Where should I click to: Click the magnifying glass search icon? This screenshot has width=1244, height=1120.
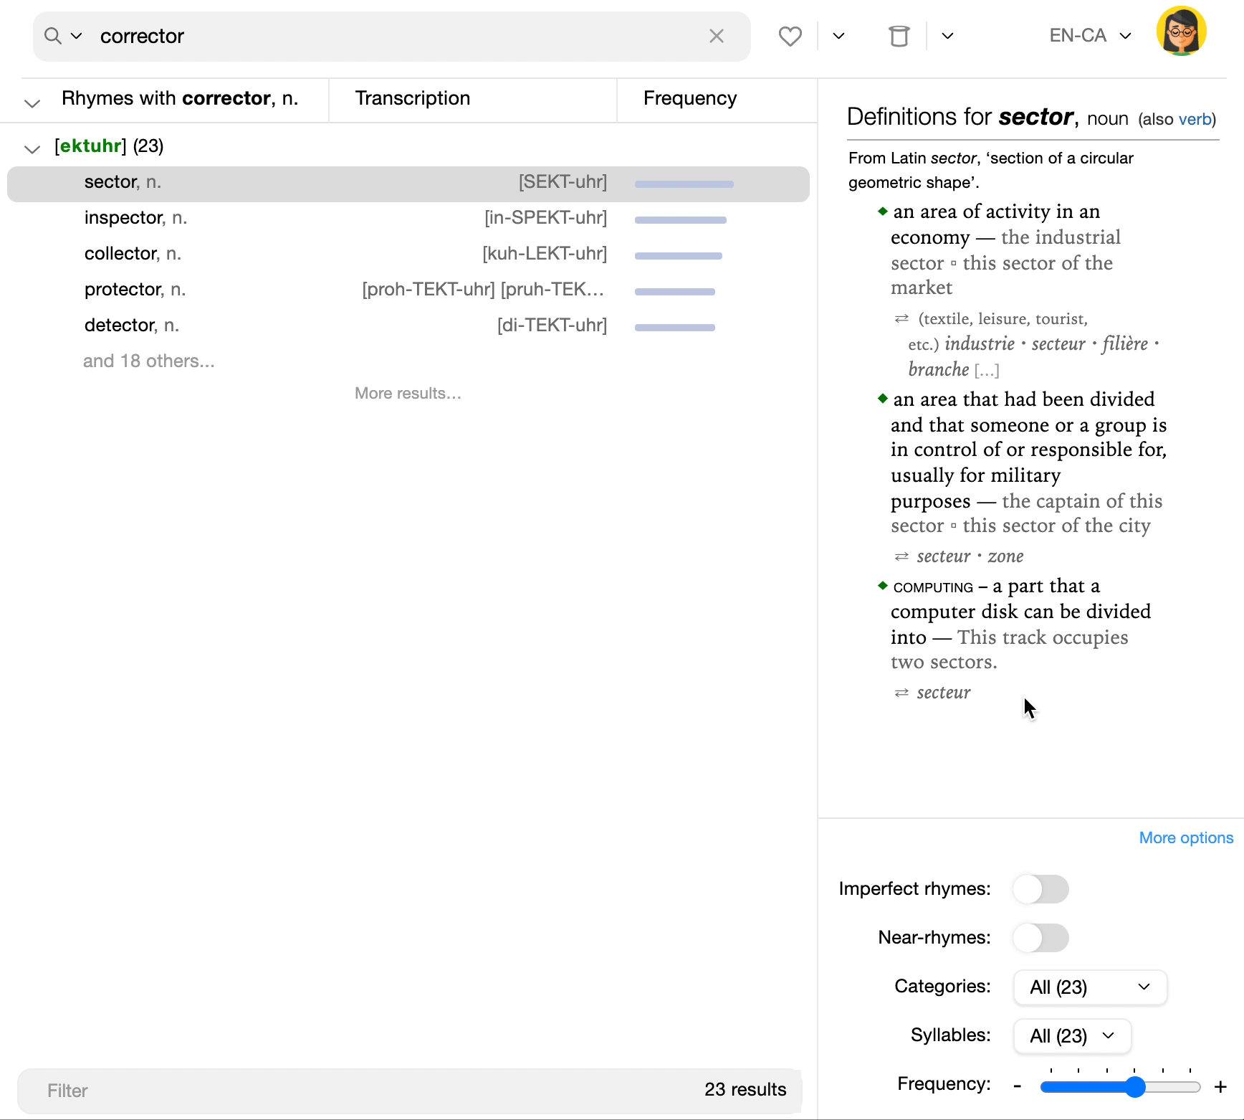(53, 36)
